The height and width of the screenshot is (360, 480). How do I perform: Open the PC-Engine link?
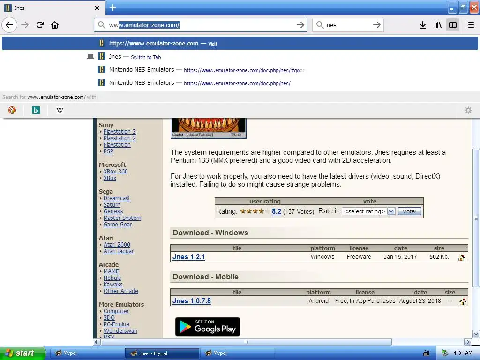[x=116, y=324]
